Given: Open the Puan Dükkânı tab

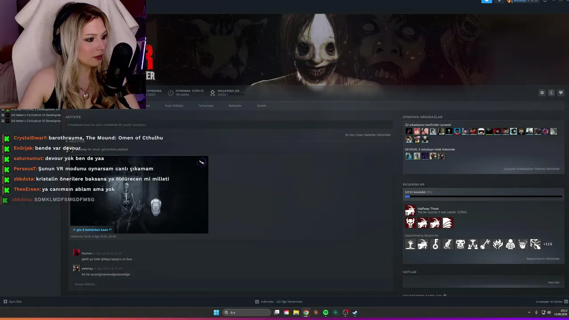Looking at the screenshot, I should click(x=174, y=106).
